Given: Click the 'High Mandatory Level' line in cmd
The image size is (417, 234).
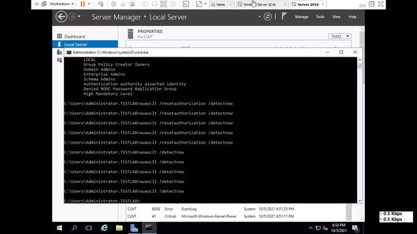Looking at the screenshot, I should pyautogui.click(x=108, y=94).
